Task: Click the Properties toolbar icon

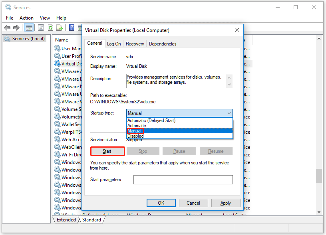Action: pyautogui.click(x=41, y=28)
